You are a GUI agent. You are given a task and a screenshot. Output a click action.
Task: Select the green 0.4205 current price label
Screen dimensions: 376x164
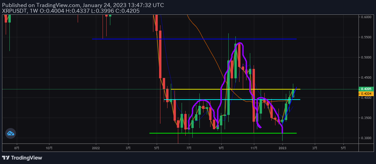click(x=366, y=89)
